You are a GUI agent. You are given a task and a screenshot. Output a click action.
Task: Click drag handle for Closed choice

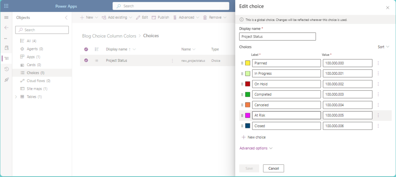pos(242,126)
